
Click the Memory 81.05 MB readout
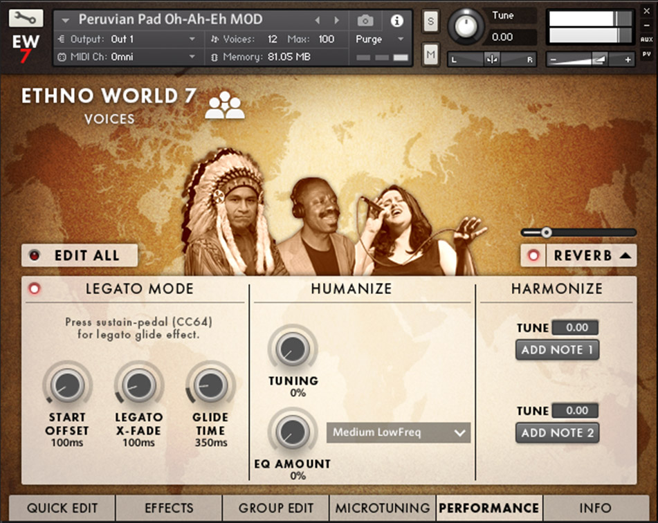(x=289, y=57)
